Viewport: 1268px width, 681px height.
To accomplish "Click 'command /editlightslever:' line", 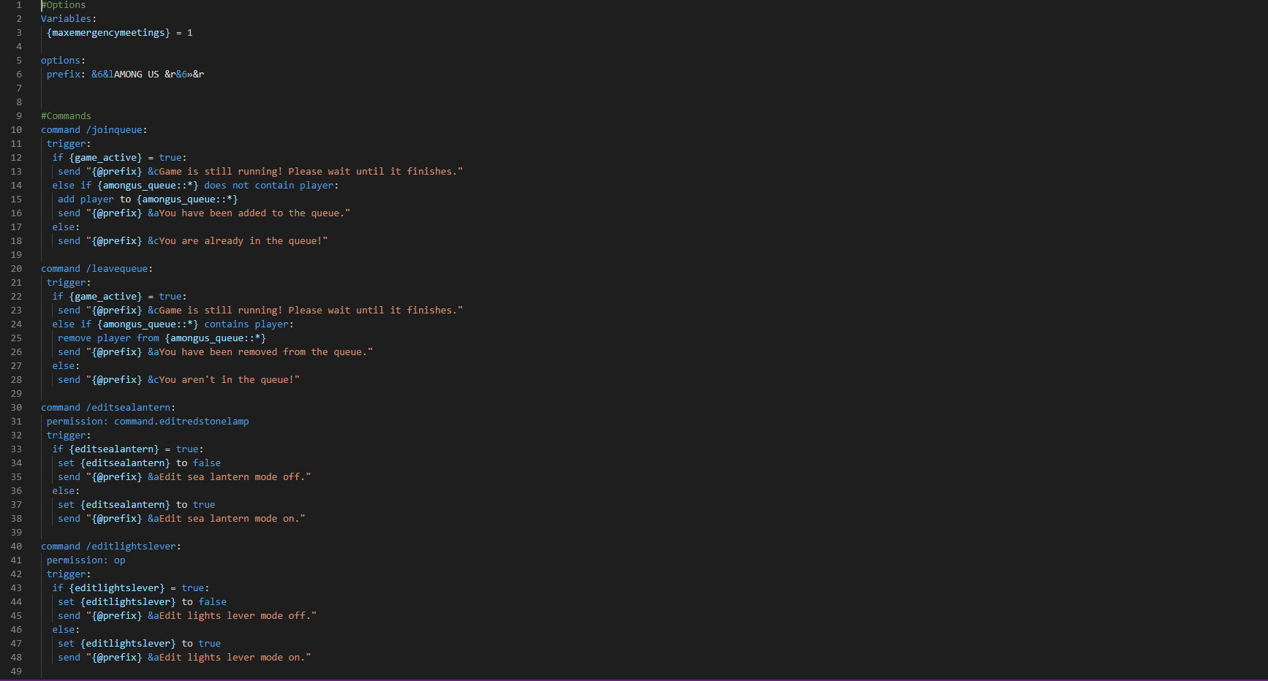I will point(111,547).
